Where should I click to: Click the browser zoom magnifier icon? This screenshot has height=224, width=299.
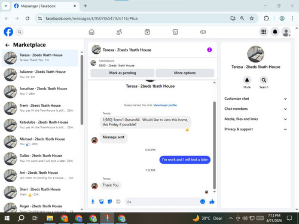(x=242, y=19)
